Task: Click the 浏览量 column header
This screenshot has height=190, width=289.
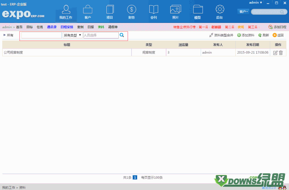Action: (183, 45)
